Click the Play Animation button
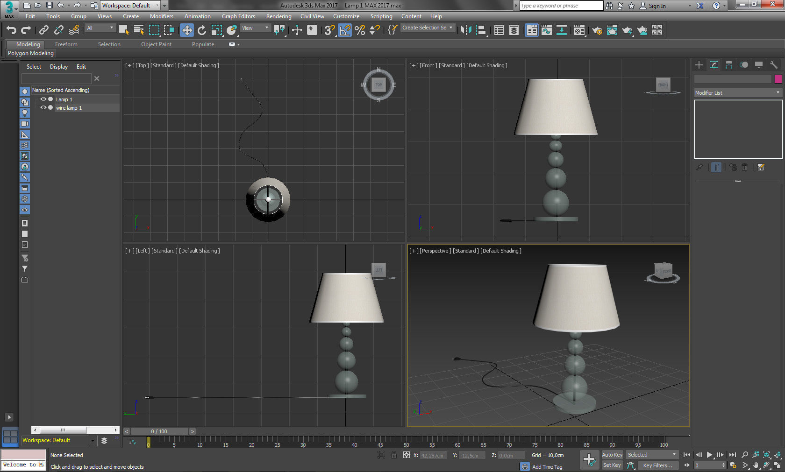The width and height of the screenshot is (785, 472). point(709,455)
